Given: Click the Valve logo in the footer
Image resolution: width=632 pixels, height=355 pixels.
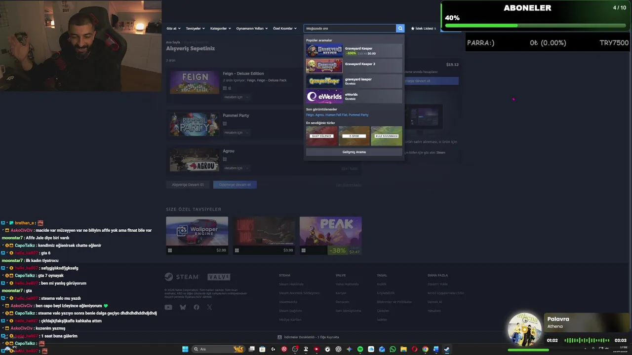Looking at the screenshot, I should click(219, 277).
